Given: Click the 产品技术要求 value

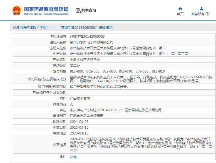Looking at the screenshot, I should point(80,99).
